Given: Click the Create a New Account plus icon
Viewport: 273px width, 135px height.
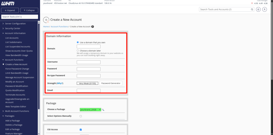Looking at the screenshot, I should coord(46,20).
